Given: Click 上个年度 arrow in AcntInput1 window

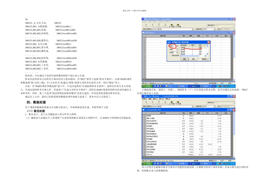Looking at the screenshot, I should click(172, 25).
